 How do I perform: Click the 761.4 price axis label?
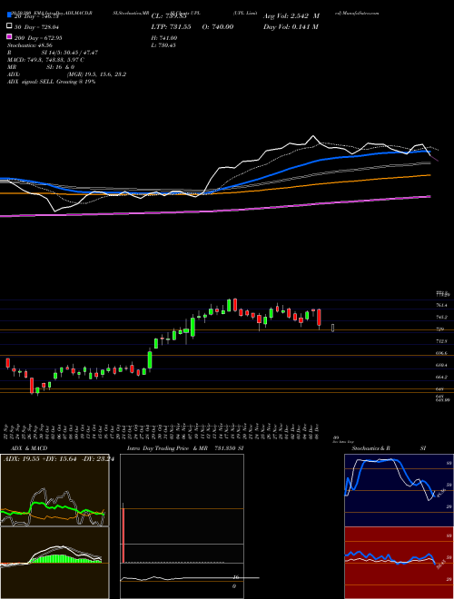tap(441, 305)
